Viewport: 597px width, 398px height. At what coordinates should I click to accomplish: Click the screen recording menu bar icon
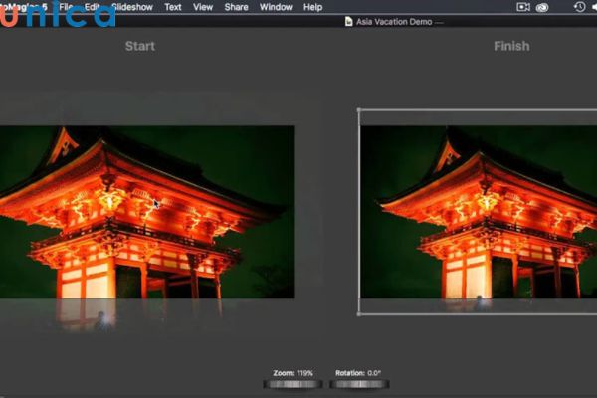[523, 7]
